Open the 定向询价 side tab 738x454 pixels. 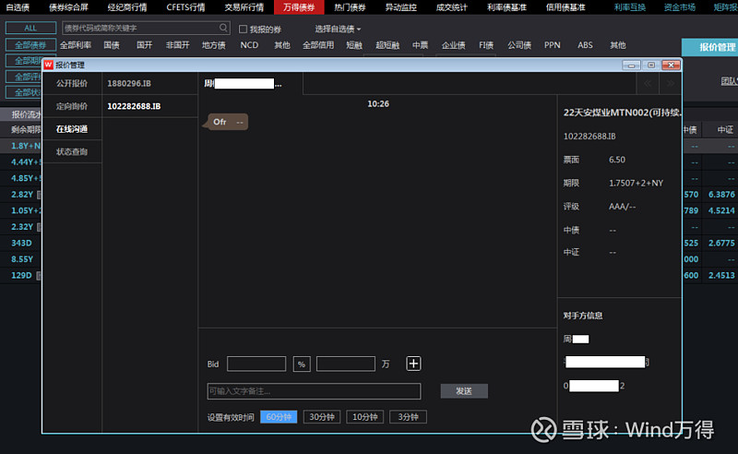tap(72, 106)
